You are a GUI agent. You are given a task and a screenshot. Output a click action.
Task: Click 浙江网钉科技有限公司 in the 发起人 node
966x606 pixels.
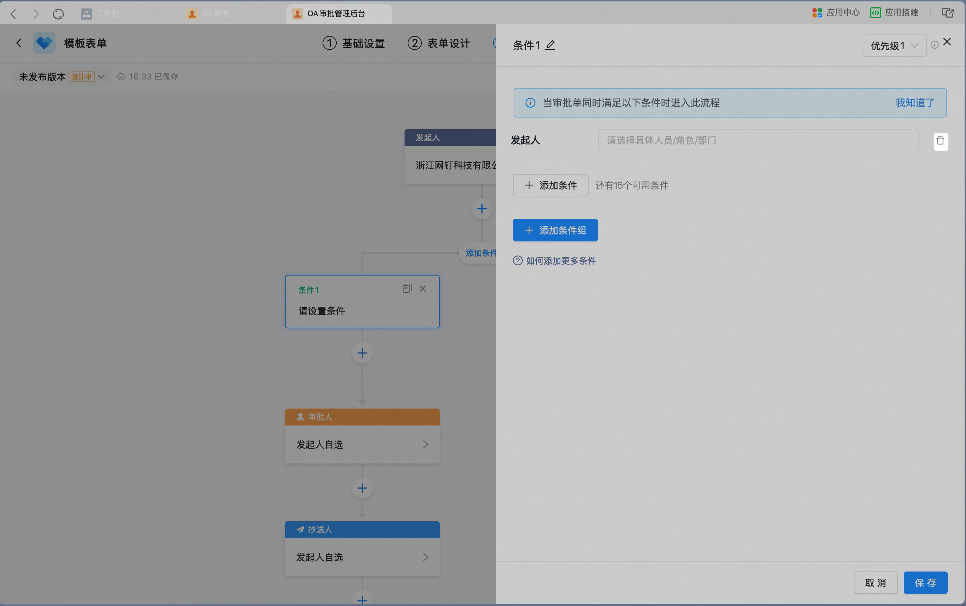point(456,165)
